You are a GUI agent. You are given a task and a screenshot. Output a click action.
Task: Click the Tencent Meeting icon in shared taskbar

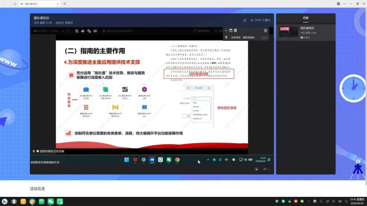click(152, 160)
